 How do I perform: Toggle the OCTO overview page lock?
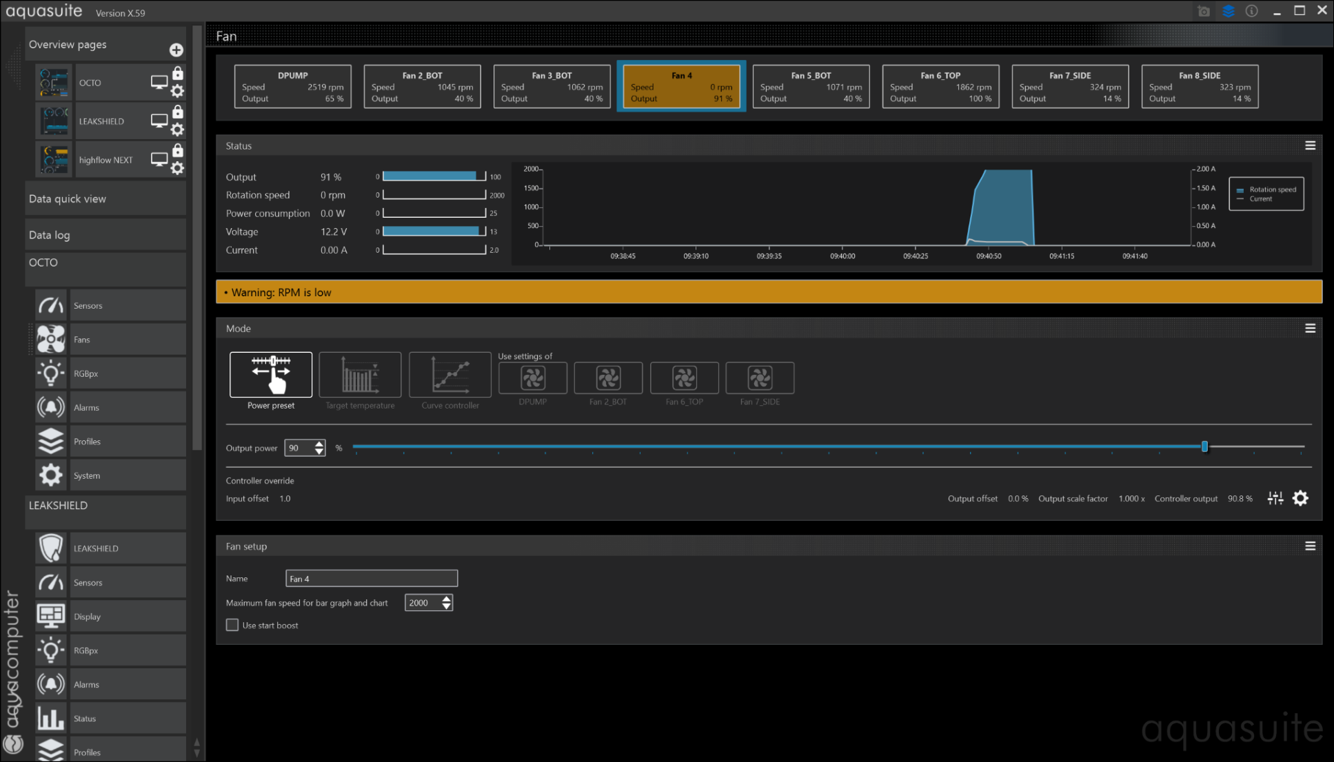click(x=178, y=73)
